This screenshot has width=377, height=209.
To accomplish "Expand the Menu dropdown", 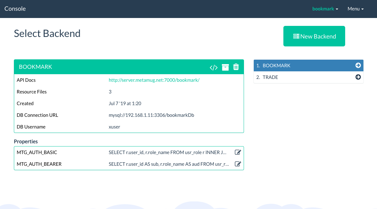I will (x=355, y=9).
